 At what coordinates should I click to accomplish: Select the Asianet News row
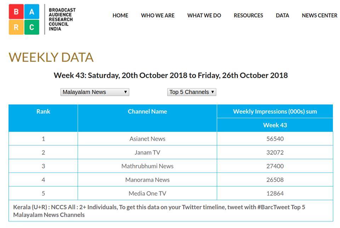point(147,139)
